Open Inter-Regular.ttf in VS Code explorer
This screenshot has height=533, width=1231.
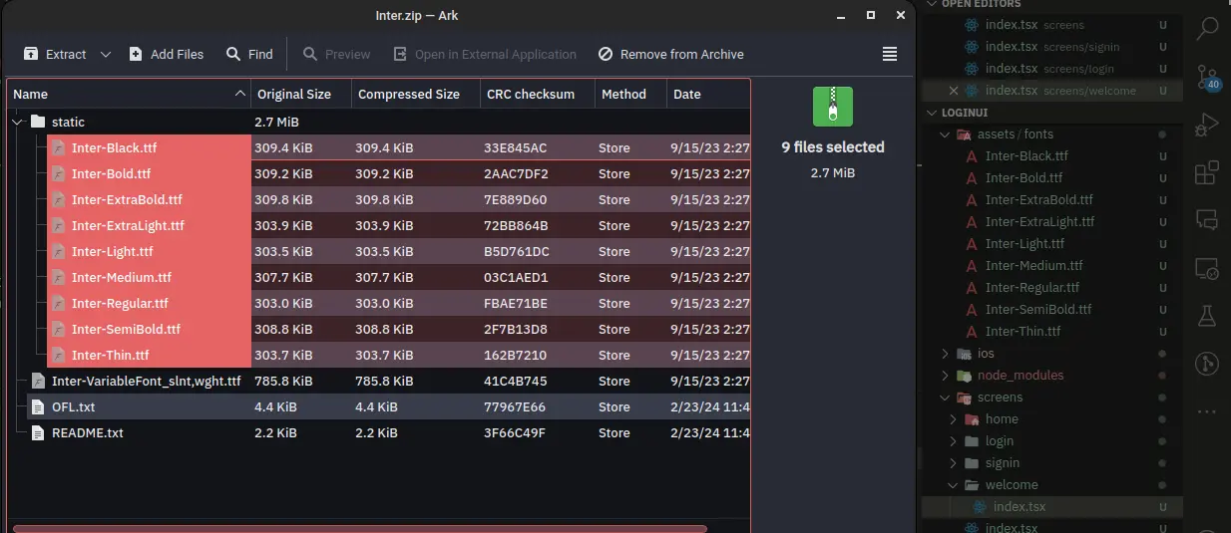[1032, 288]
